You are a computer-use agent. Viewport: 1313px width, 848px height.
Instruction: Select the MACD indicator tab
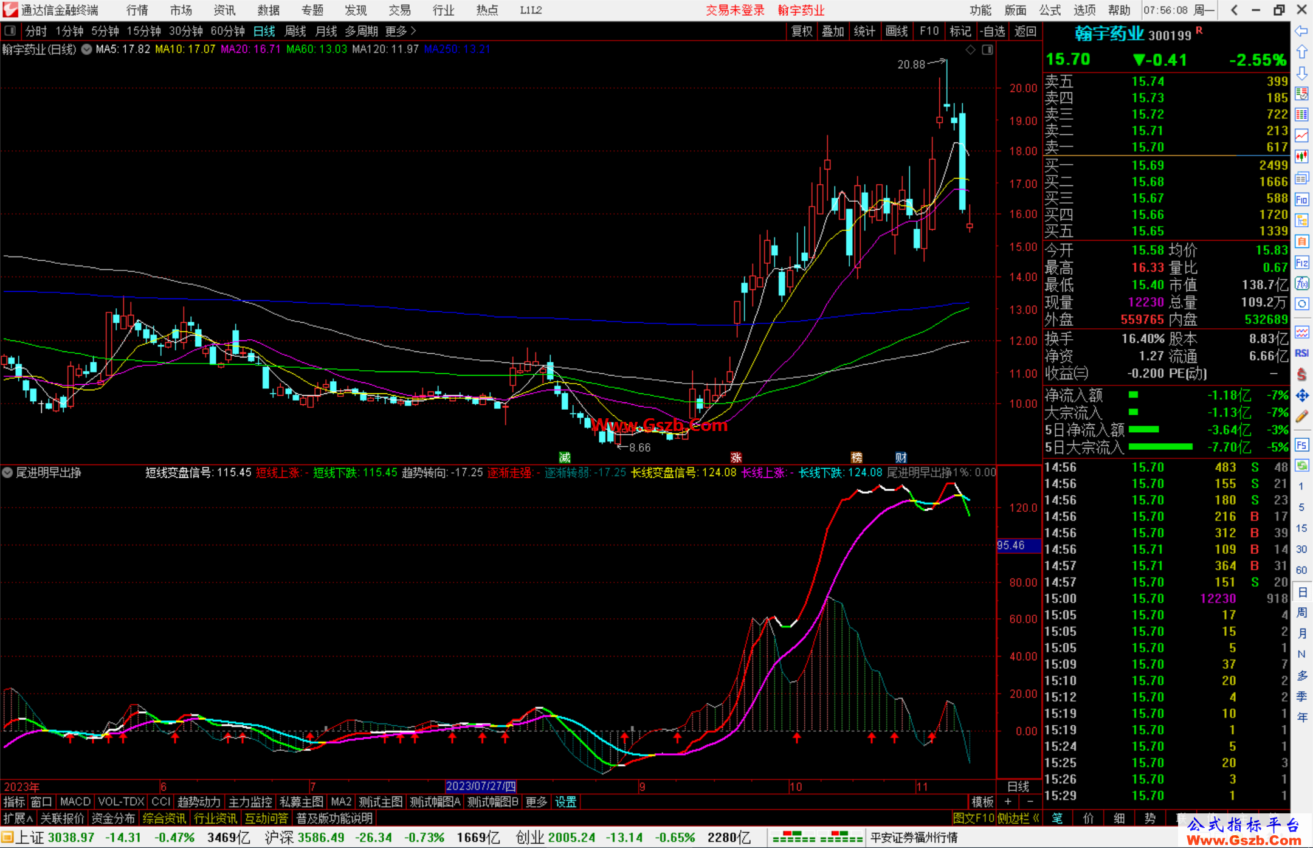coord(75,802)
